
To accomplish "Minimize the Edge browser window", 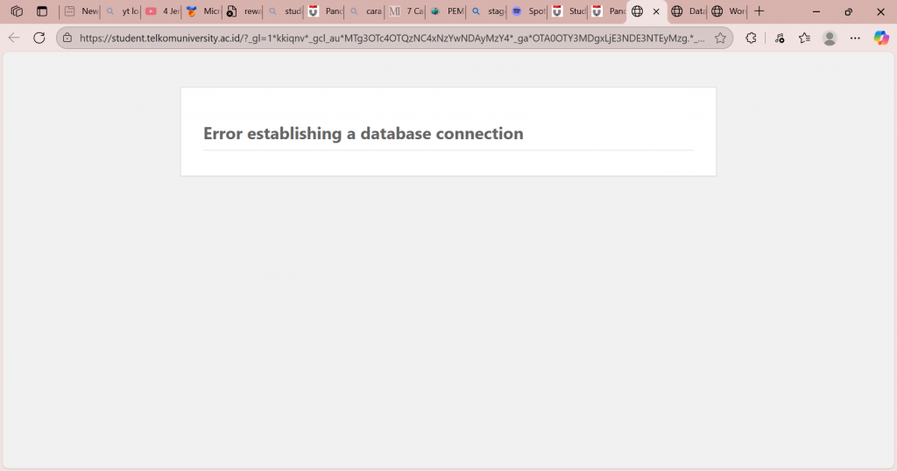I will (816, 11).
